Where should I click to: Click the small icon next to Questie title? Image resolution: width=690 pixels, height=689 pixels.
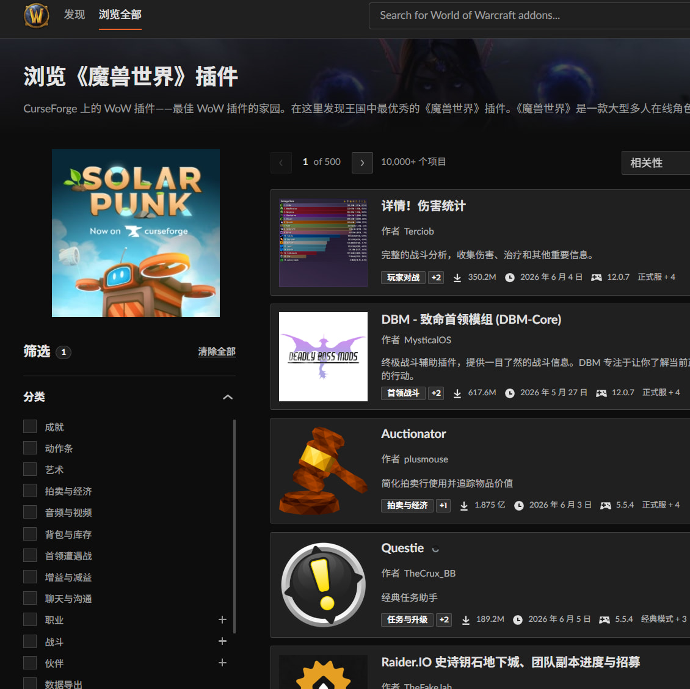[x=435, y=549]
